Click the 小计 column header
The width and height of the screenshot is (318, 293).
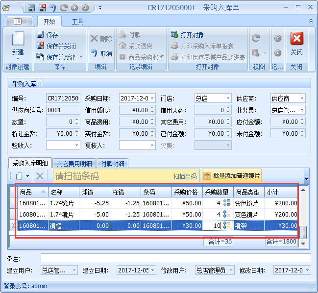[281, 192]
